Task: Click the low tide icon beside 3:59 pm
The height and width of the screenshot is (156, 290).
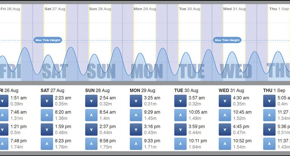Action: (x=180, y=130)
